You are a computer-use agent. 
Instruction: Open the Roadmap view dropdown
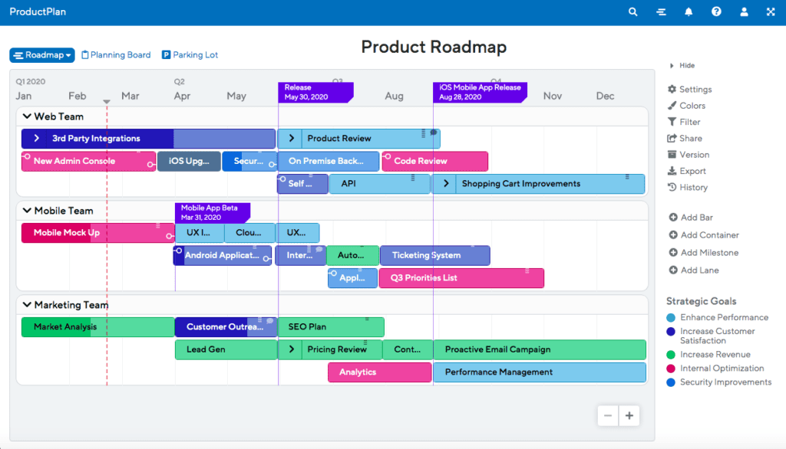[41, 54]
